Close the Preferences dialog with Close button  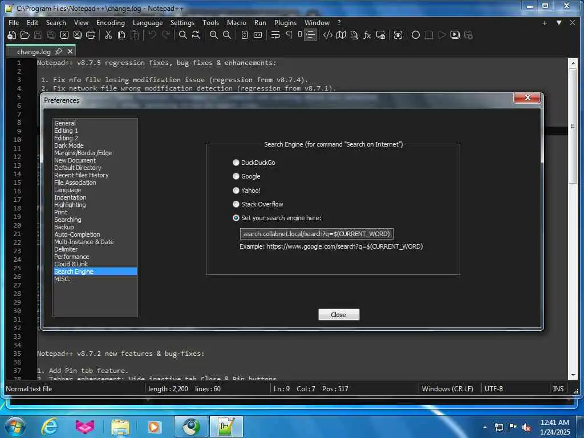[339, 315]
